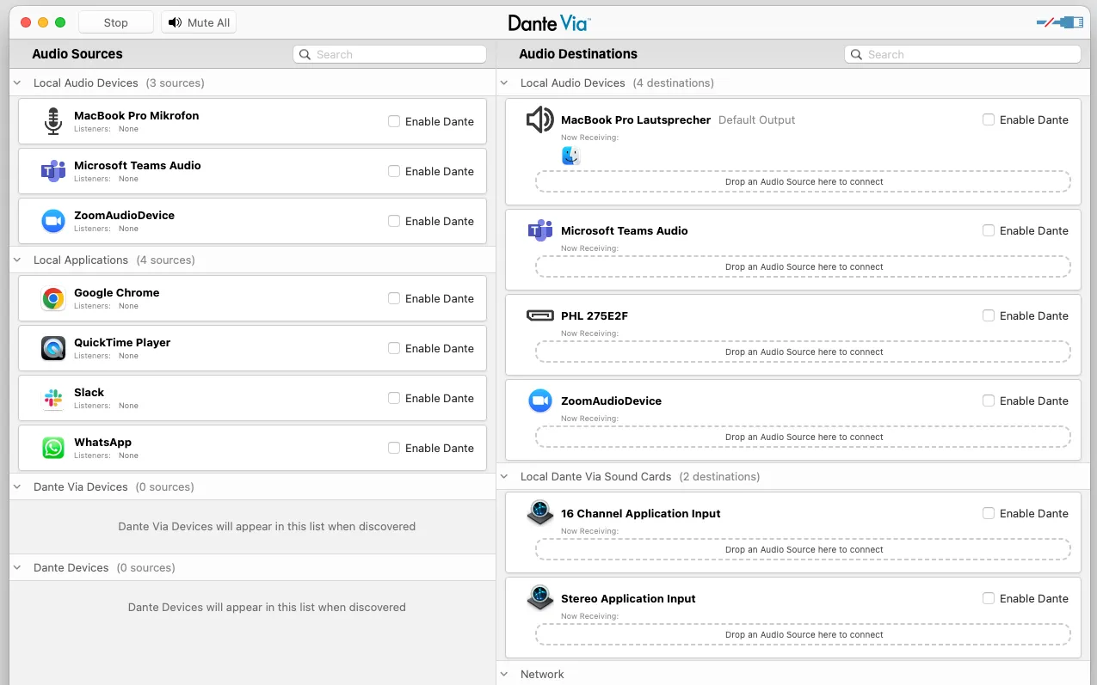This screenshot has height=685, width=1097.
Task: Click the Microsoft Teams Audio destination icon
Action: coord(539,230)
